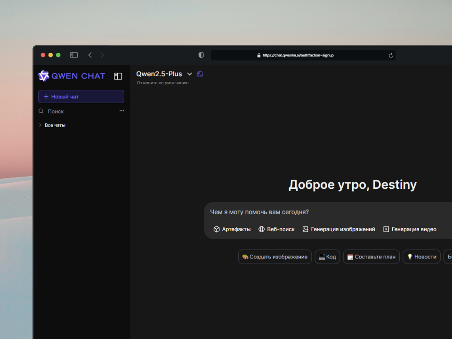452x339 pixels.
Task: Click the purple icon beside model name
Action: point(200,74)
